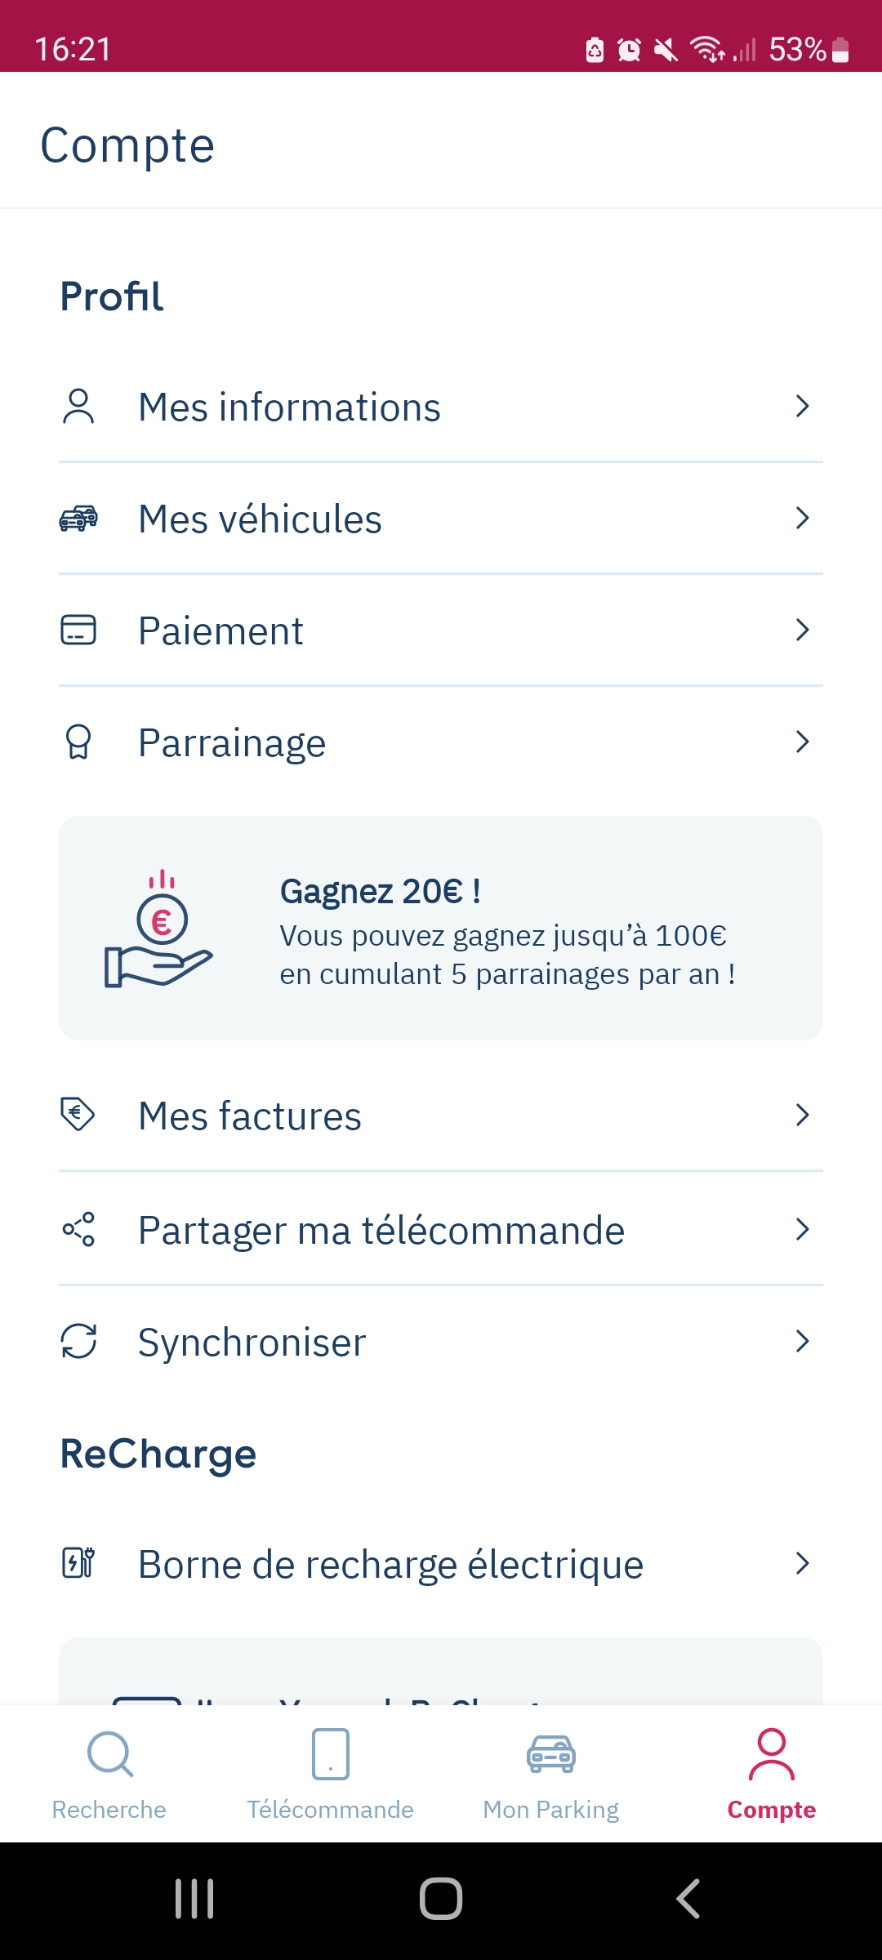Tap the Mes véhicules cars icon
The image size is (882, 1960).
click(x=78, y=519)
